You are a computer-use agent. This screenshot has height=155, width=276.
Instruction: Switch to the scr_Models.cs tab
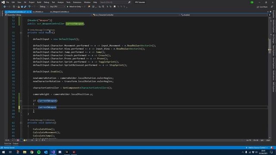pos(38,12)
